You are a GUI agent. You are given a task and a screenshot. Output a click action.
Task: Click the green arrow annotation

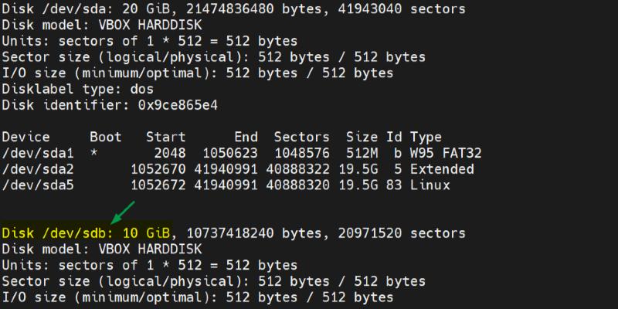(122, 211)
